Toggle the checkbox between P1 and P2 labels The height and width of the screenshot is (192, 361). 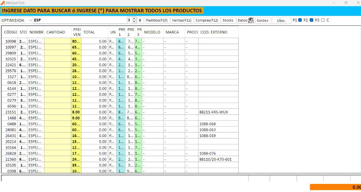tap(300, 20)
